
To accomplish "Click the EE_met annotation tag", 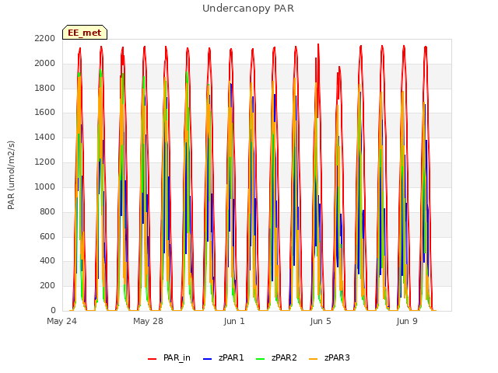I will coord(85,33).
